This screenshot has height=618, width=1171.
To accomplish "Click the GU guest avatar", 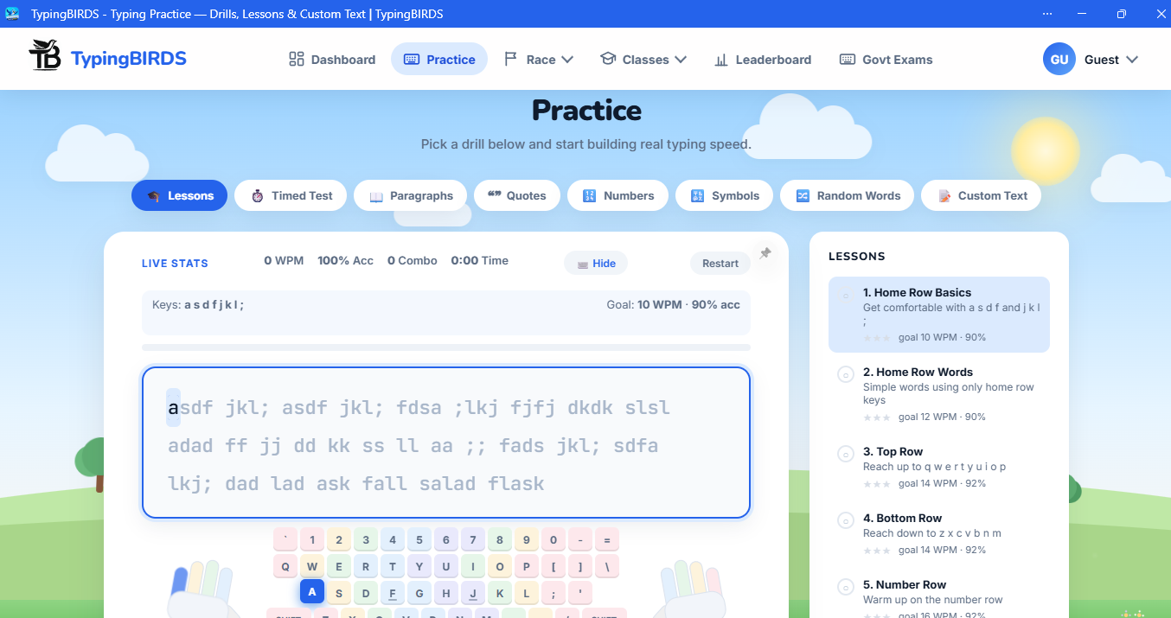I will pyautogui.click(x=1059, y=60).
